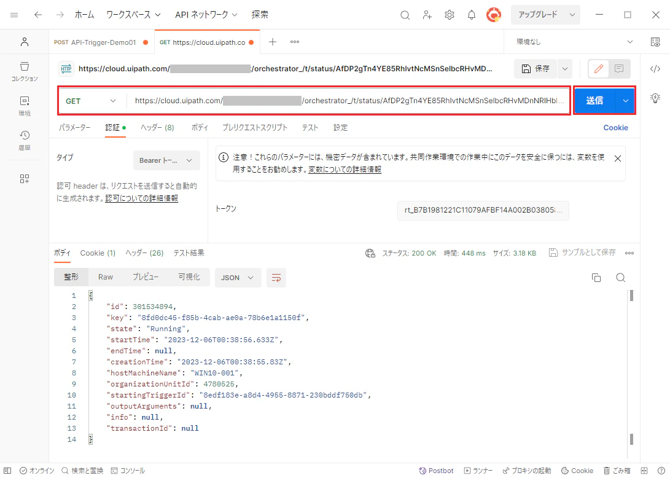Click the network globe icon near status
The height and width of the screenshot is (478, 670).
(370, 254)
